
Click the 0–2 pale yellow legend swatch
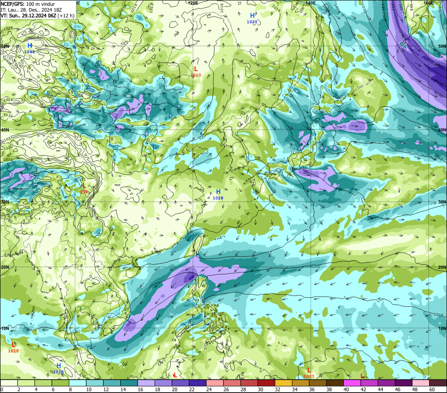[9, 383]
